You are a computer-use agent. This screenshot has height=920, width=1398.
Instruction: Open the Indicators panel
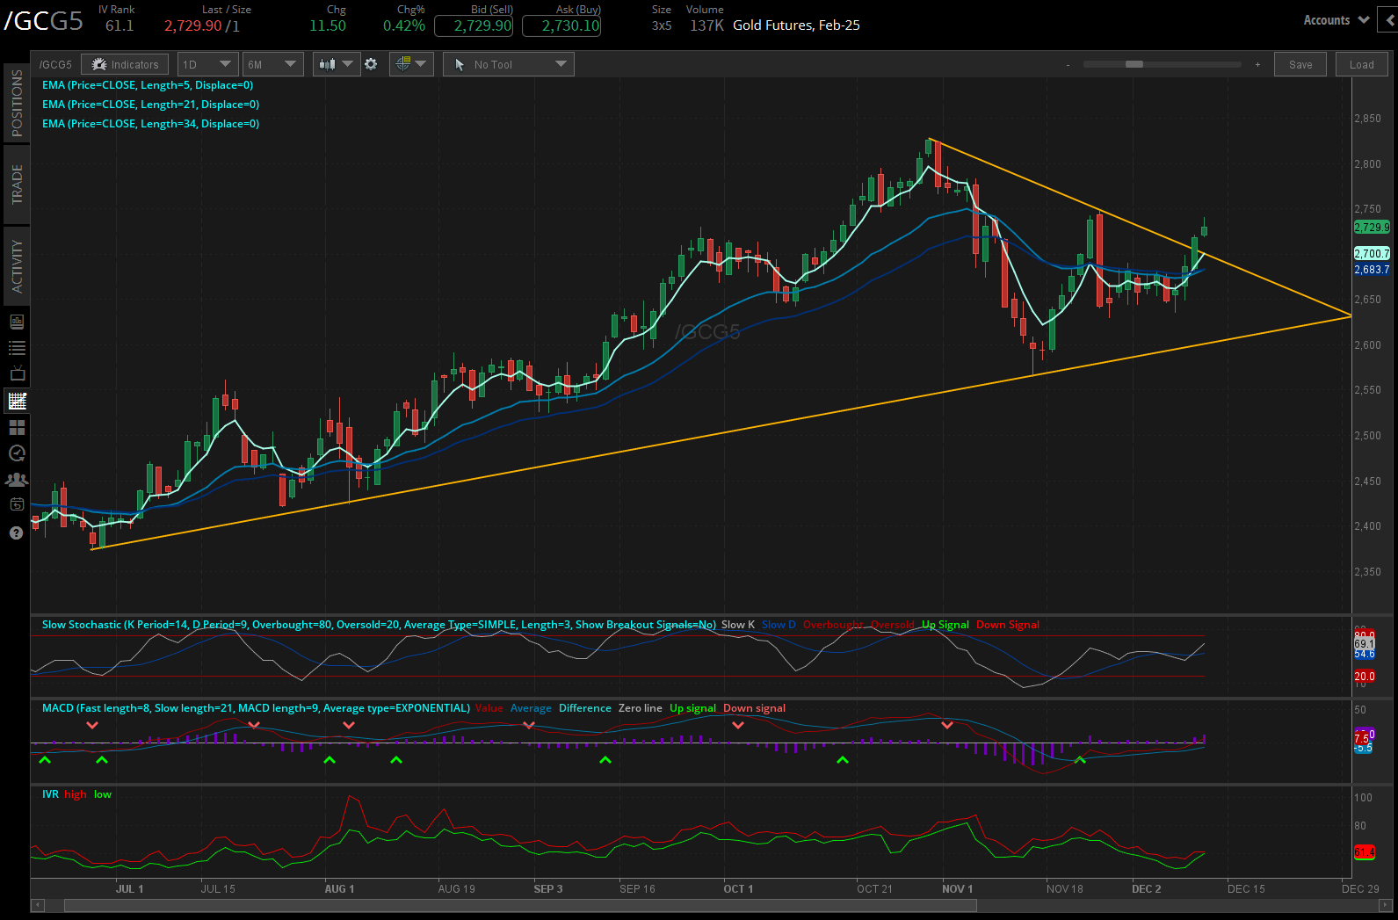point(126,64)
